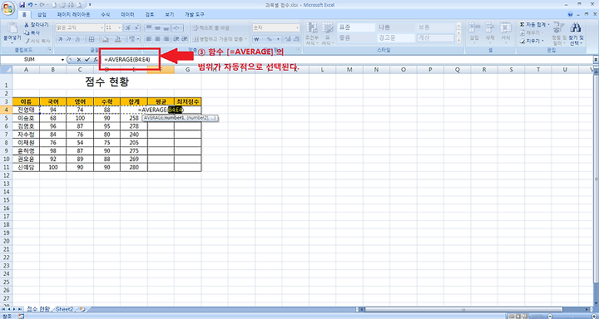Select column M header
Image resolution: width=599 pixels, height=319 pixels.
[x=349, y=70]
